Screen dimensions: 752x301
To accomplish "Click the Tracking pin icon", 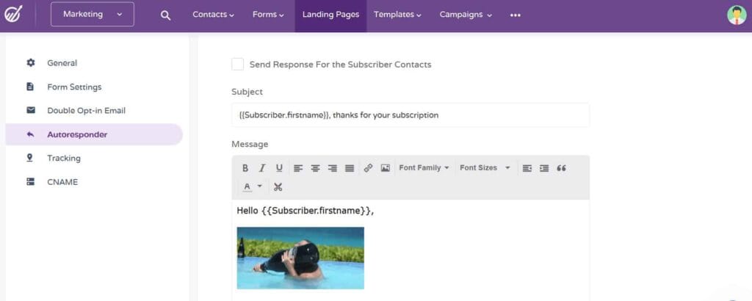I will [x=30, y=158].
